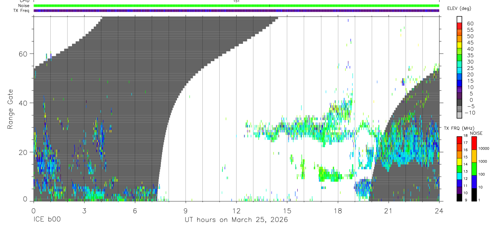
Task: Click the cyan swatch in TX FRQ color bar
Action: pyautogui.click(x=459, y=176)
